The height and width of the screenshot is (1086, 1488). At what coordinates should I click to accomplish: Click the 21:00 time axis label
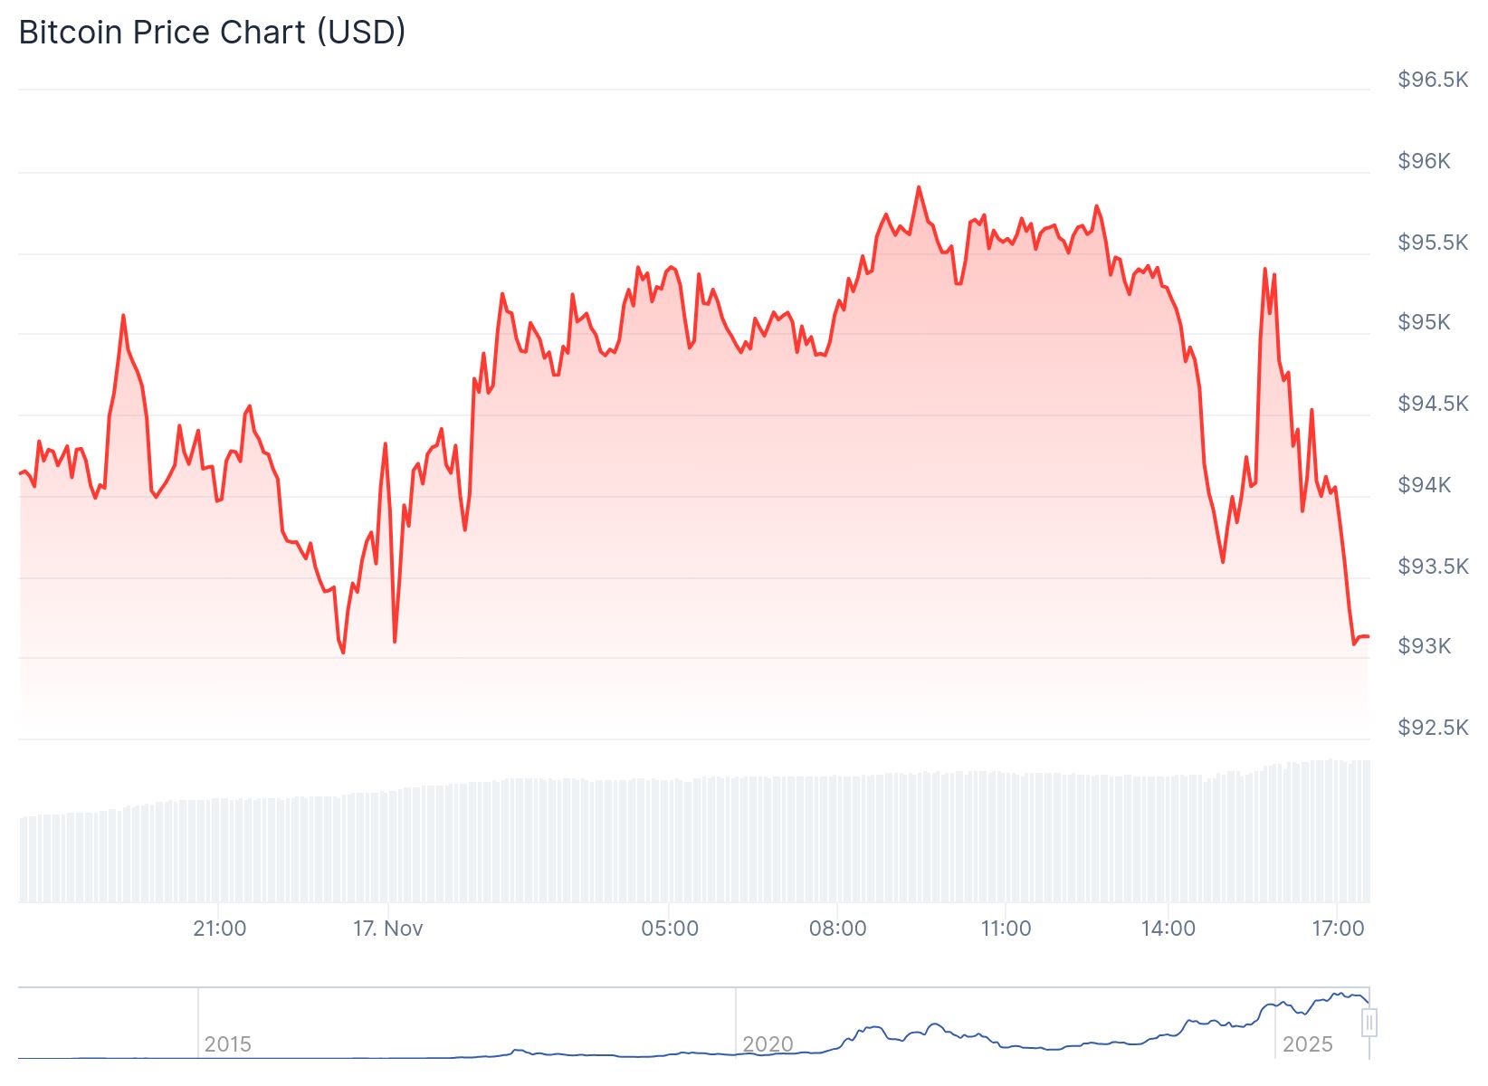(x=220, y=929)
